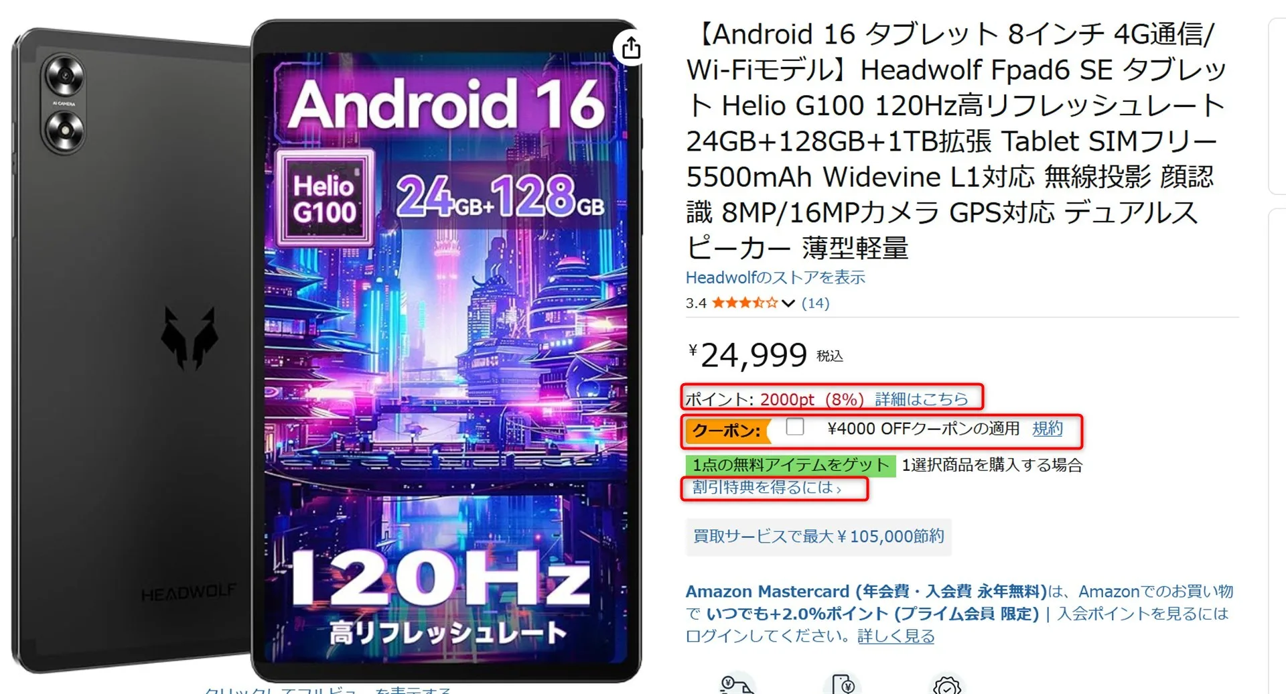Open the coupon 規約 terms link
The image size is (1286, 694).
pos(1048,428)
